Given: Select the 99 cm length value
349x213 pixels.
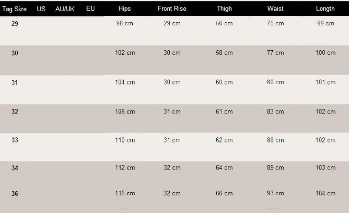Looking at the screenshot, I should tap(326, 24).
